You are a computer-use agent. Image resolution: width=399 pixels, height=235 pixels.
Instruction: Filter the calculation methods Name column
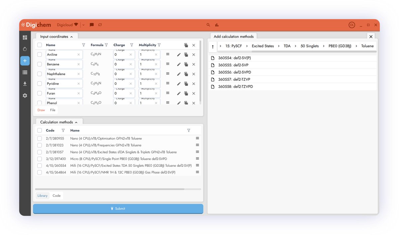(189, 130)
